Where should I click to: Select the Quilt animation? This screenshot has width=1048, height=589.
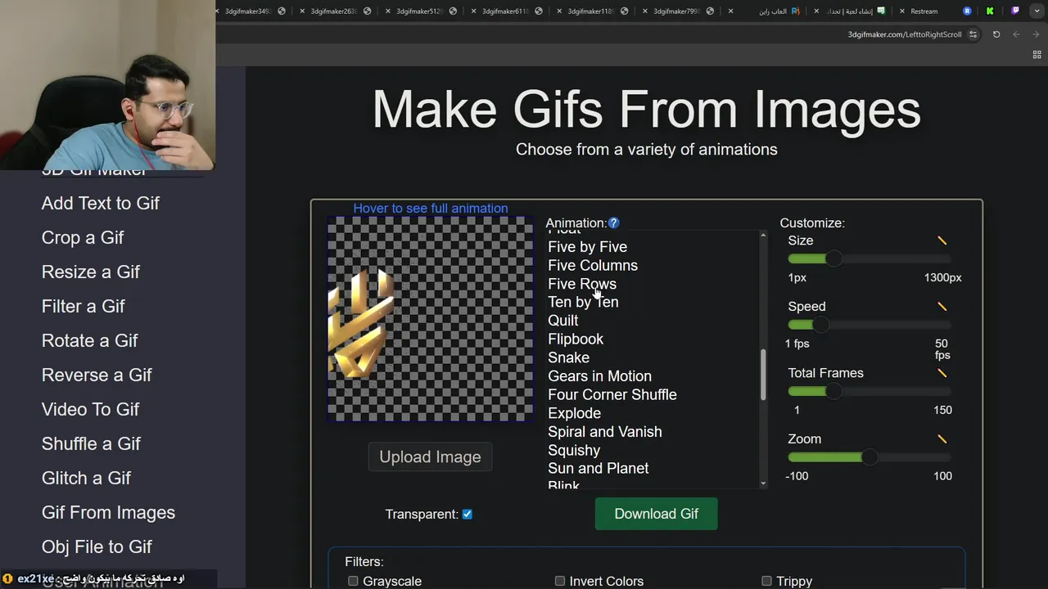point(562,321)
